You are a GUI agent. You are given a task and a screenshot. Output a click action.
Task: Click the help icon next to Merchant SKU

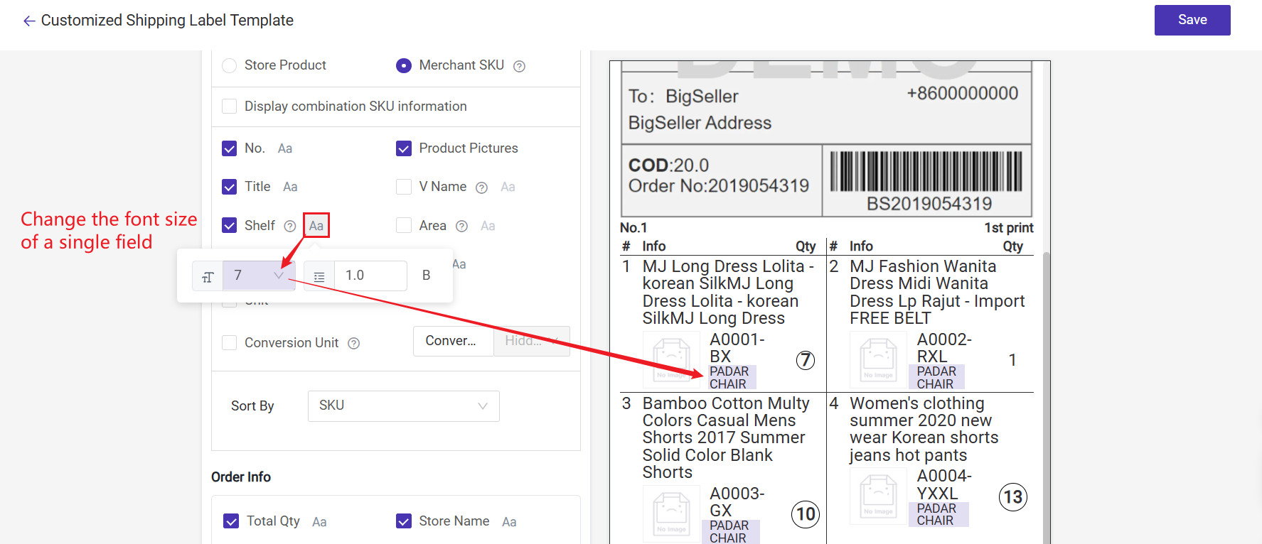(520, 66)
